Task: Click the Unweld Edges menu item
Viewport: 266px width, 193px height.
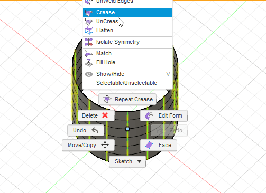Action: [x=127, y=2]
